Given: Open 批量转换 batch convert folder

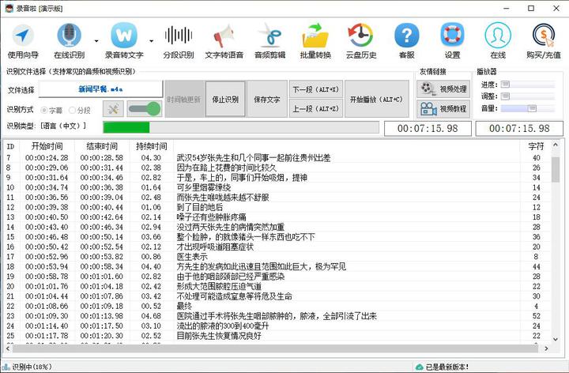Looking at the screenshot, I should 315,41.
